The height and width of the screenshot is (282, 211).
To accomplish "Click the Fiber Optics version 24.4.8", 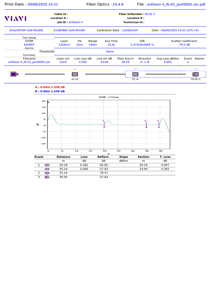I will 118,4.
